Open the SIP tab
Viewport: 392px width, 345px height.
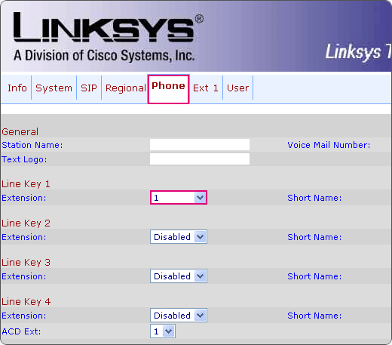89,88
